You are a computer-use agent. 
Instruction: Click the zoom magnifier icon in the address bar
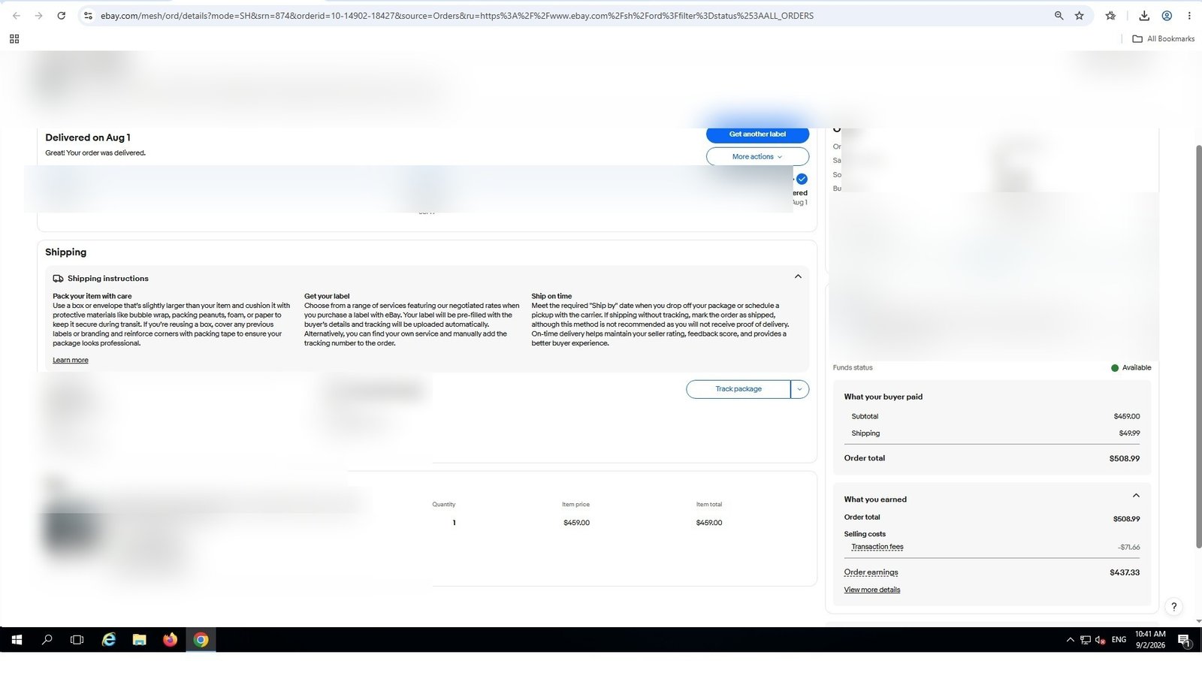1059,15
